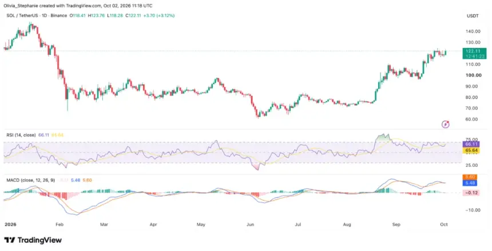Click the 75.00 RSI axis label

click(x=471, y=140)
